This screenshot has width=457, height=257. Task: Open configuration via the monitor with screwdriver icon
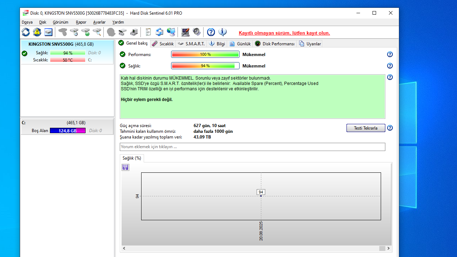185,32
